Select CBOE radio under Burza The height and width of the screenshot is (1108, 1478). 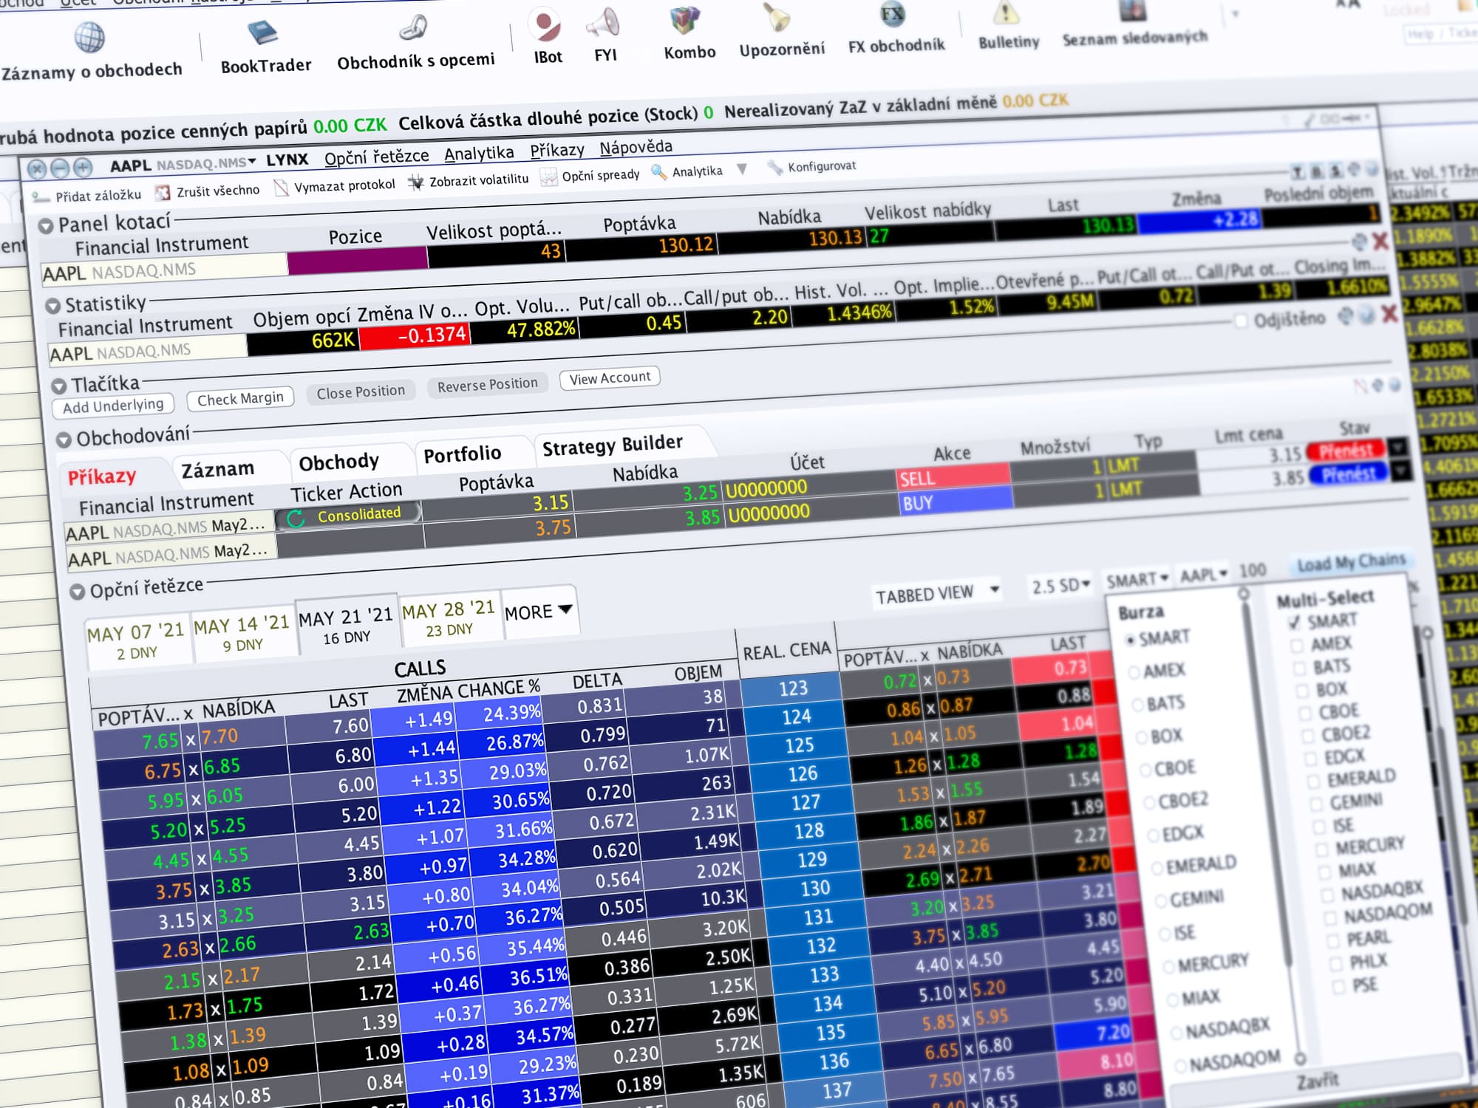(1145, 770)
